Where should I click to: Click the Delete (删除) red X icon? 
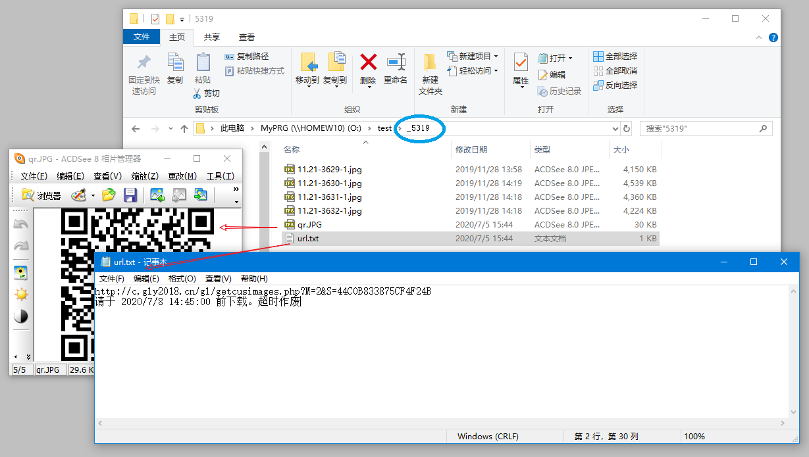pyautogui.click(x=368, y=68)
